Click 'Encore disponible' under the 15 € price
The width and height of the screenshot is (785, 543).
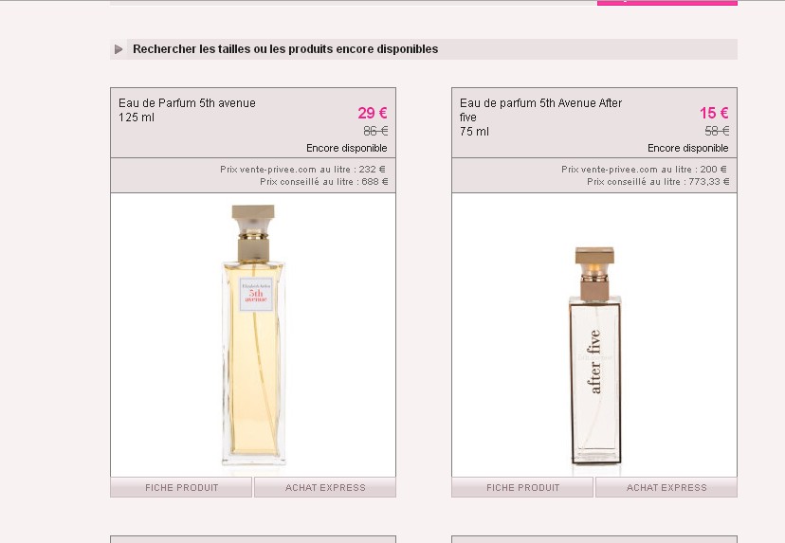(x=688, y=149)
